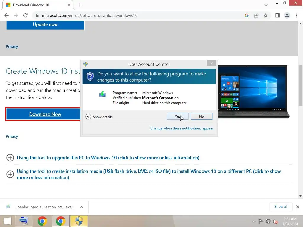Click the muted volume tray icon
303x227 pixels.
[275, 221]
